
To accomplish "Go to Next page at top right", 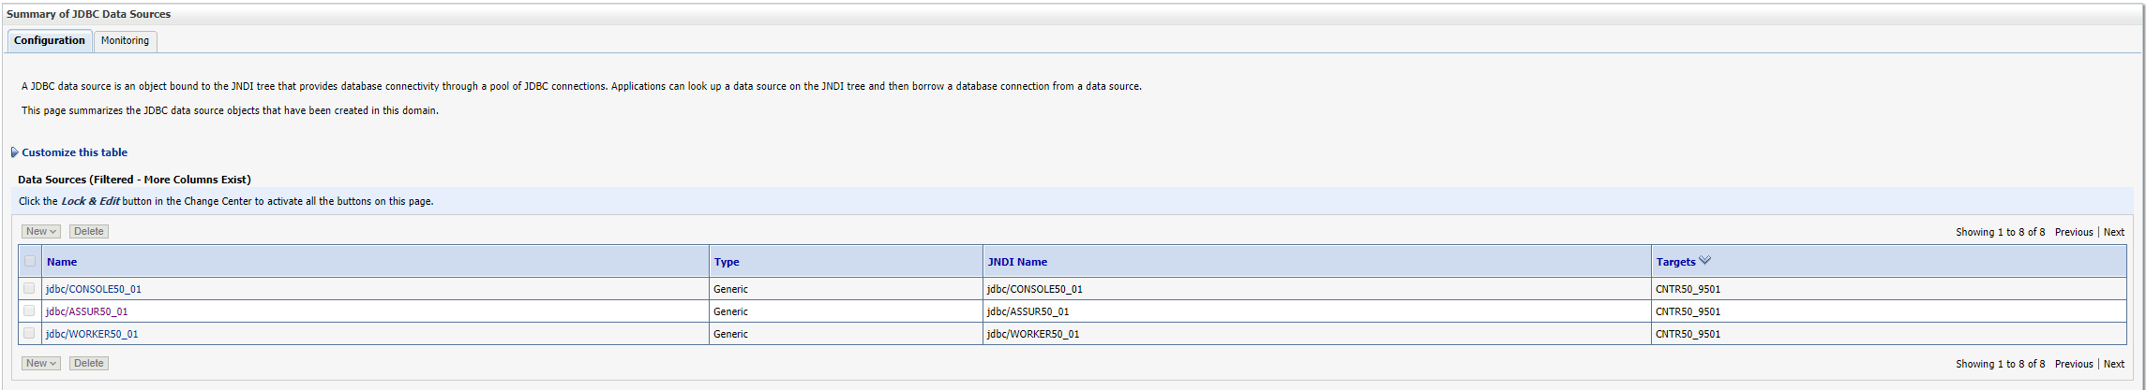I will tap(2113, 233).
